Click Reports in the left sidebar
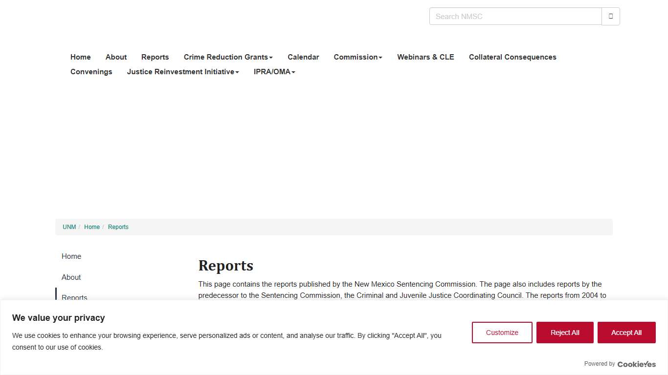 (x=74, y=297)
